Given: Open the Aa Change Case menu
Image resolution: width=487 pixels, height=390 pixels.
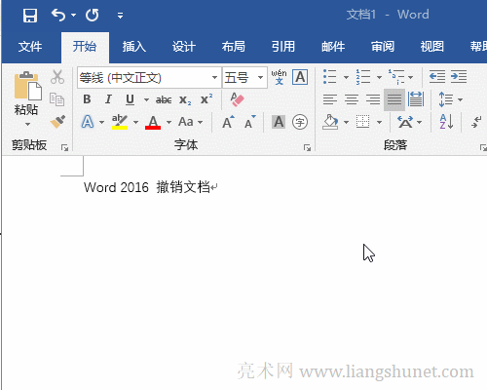Looking at the screenshot, I should click(x=190, y=122).
